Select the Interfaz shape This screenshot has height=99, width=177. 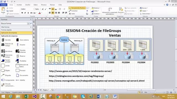point(20,80)
